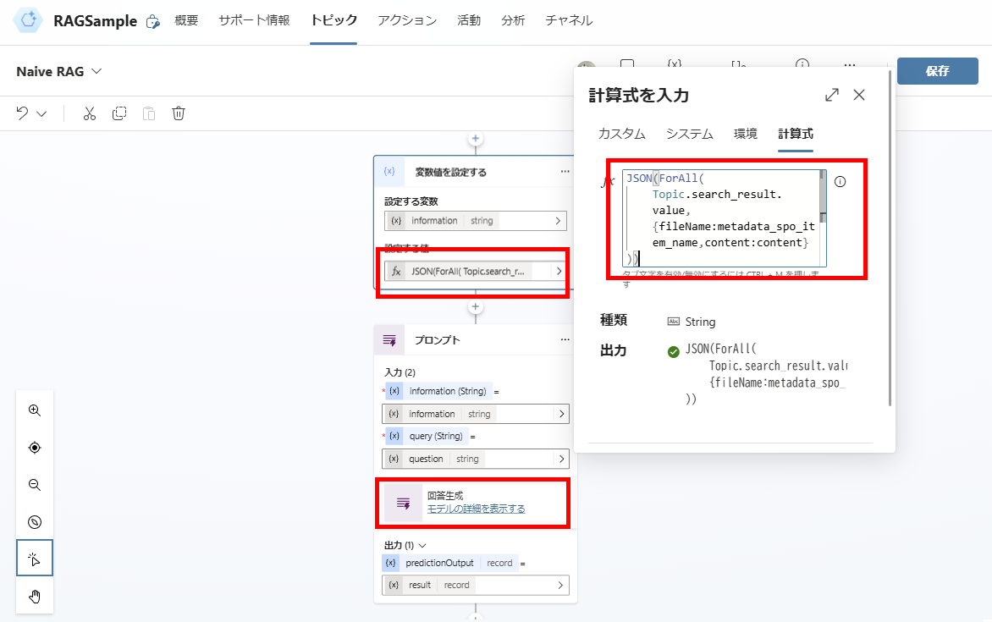Select the Zoom in tool

pos(35,410)
